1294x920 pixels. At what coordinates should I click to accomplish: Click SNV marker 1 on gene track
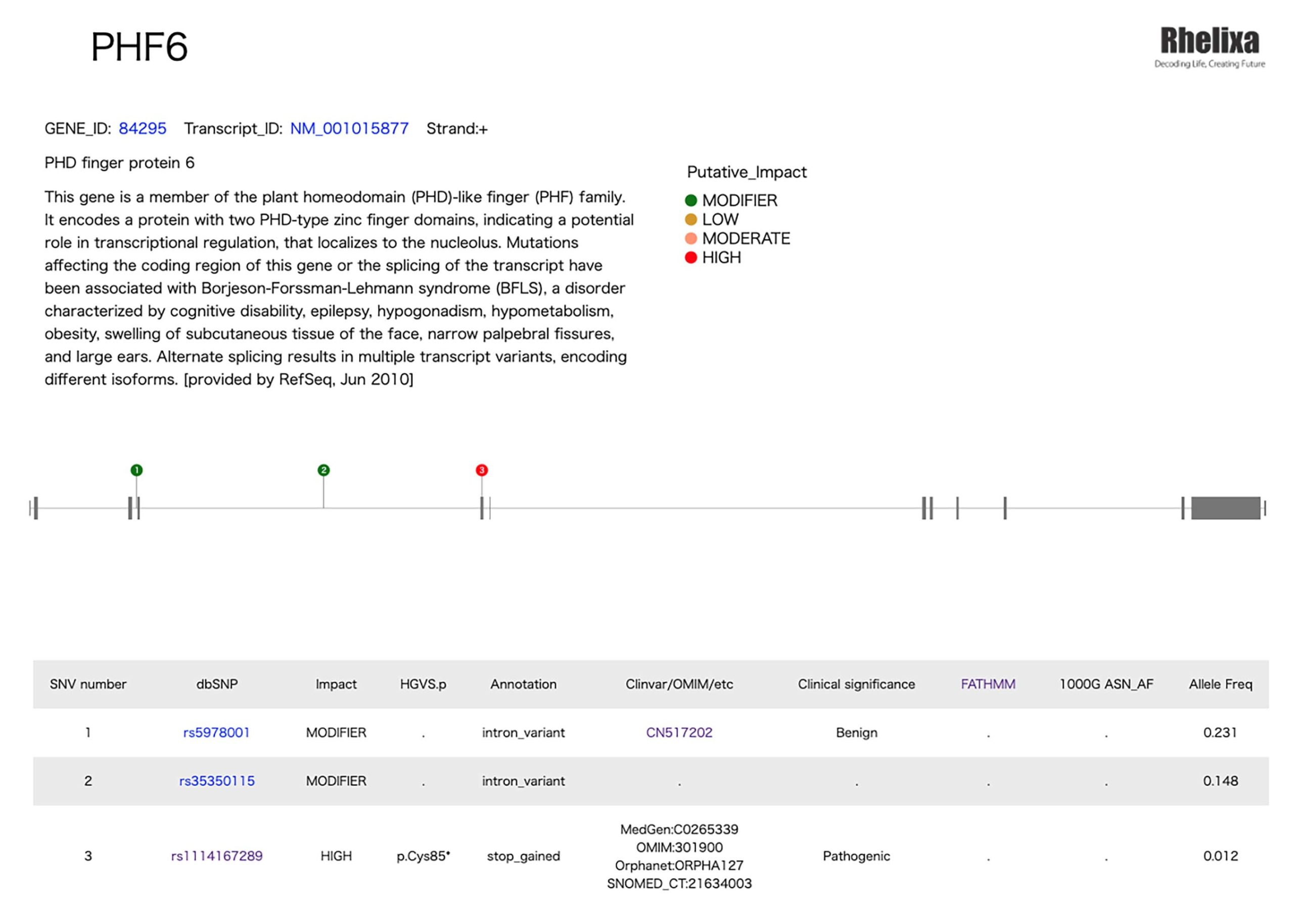pyautogui.click(x=136, y=470)
